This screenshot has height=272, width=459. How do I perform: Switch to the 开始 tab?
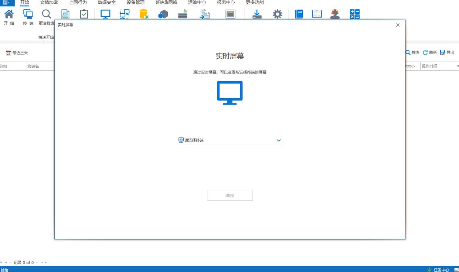(25, 3)
